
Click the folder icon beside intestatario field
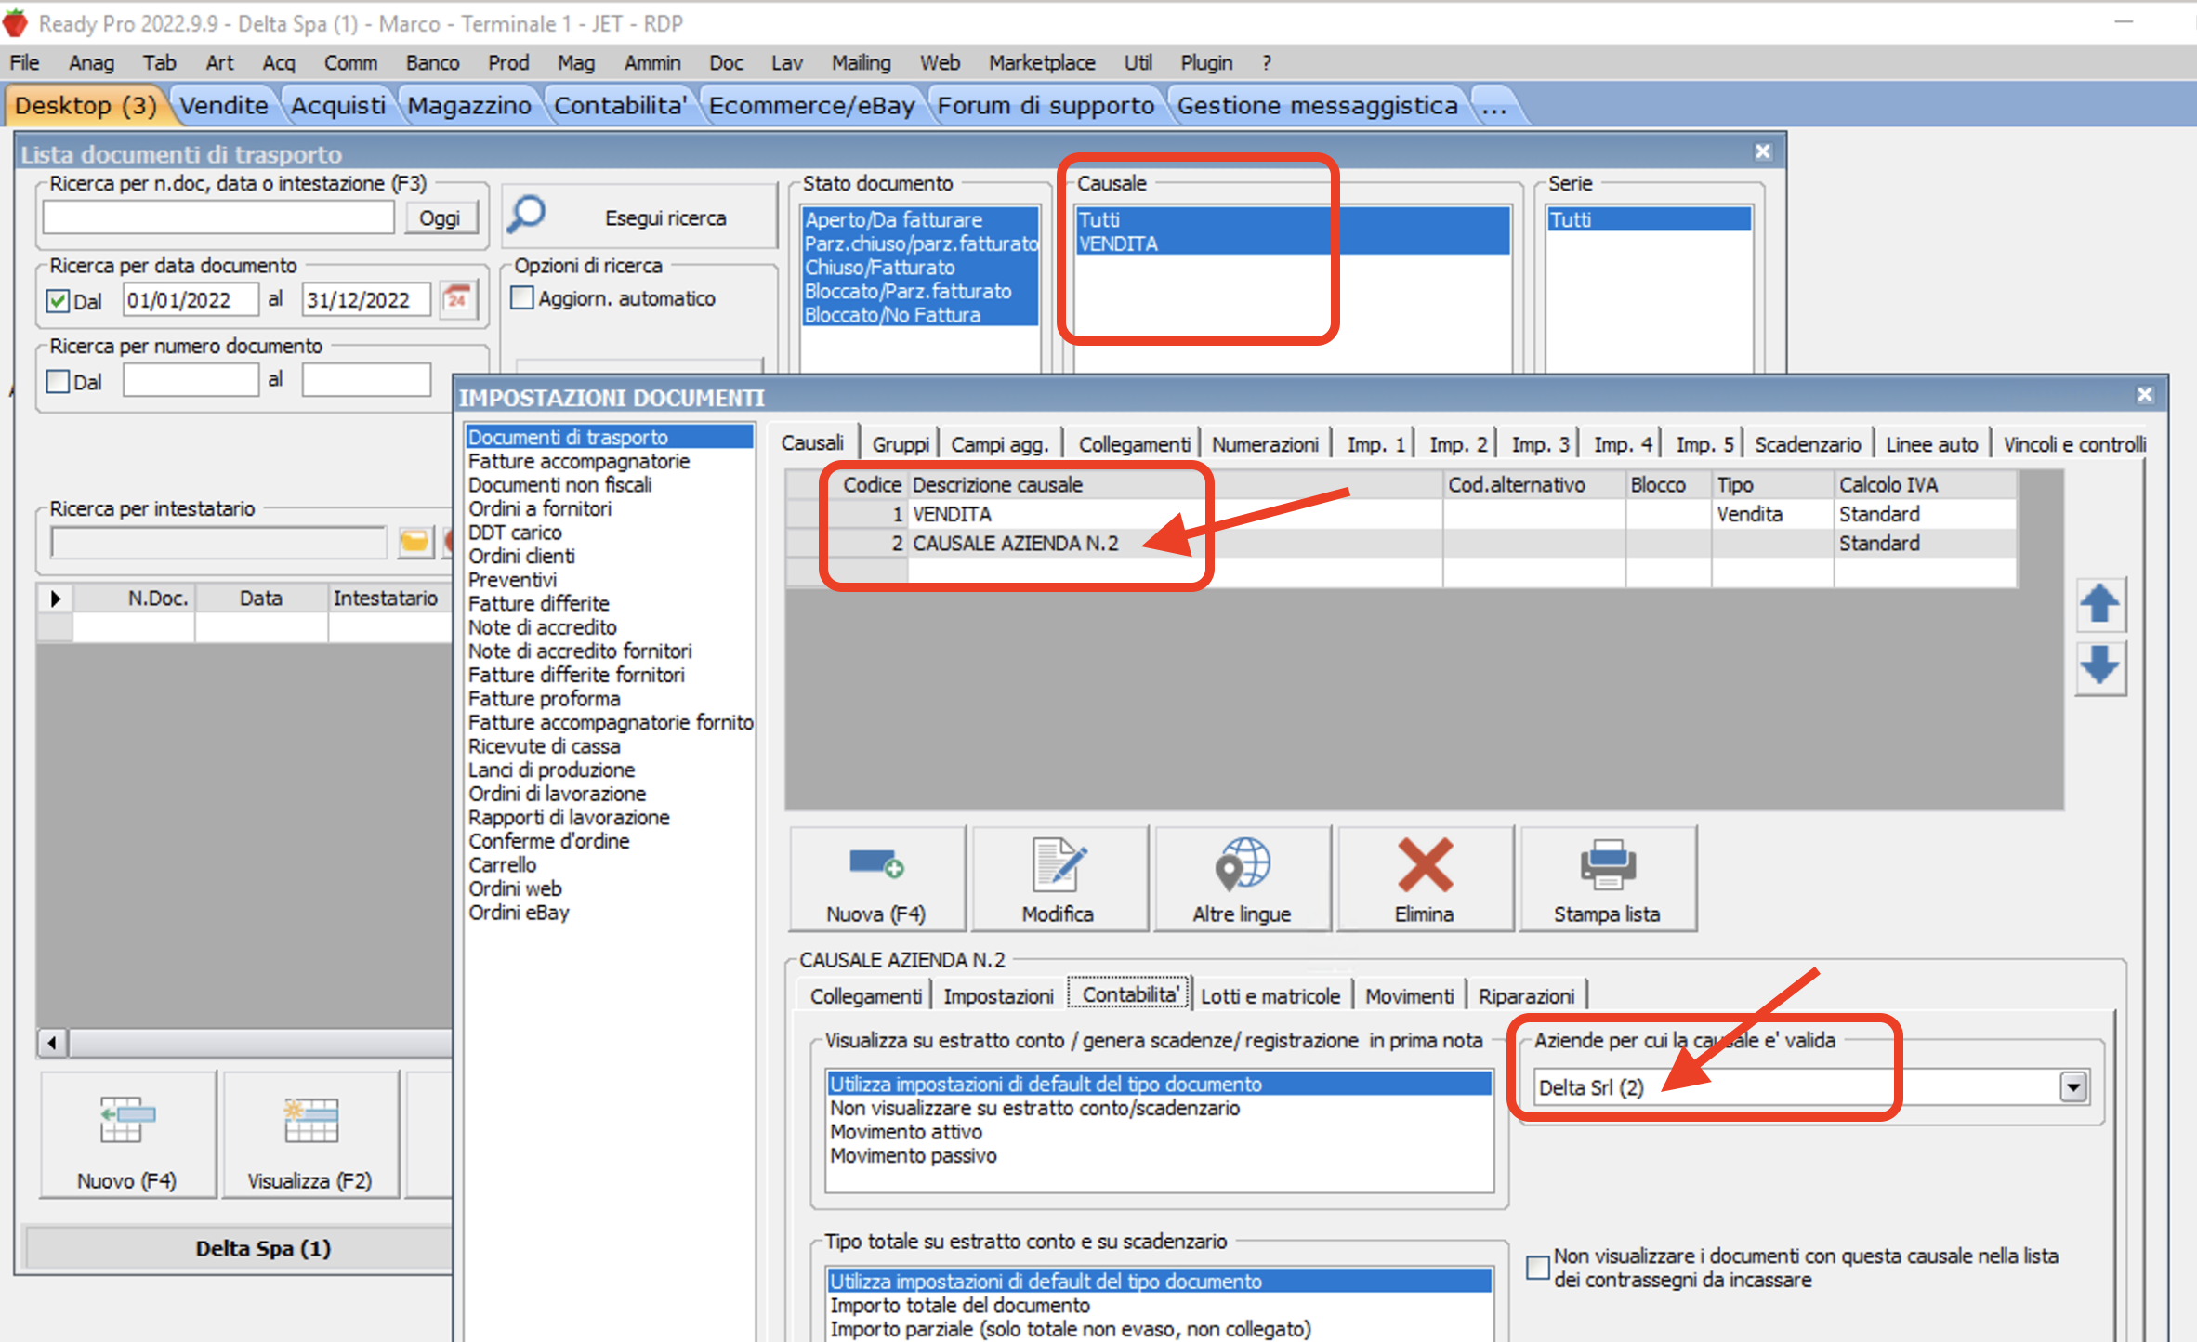coord(414,541)
